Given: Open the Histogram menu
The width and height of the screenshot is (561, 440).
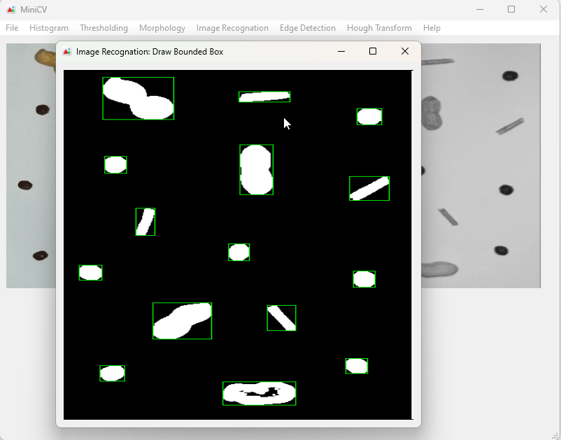Looking at the screenshot, I should (49, 28).
